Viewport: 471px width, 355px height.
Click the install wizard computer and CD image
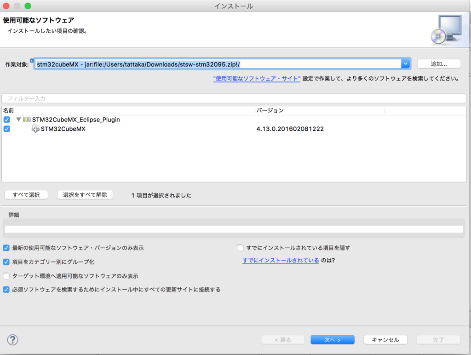447,30
